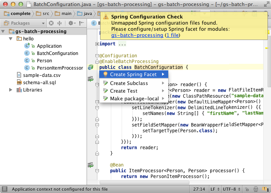Toggle the read-only lock icon in status bar

point(246,190)
